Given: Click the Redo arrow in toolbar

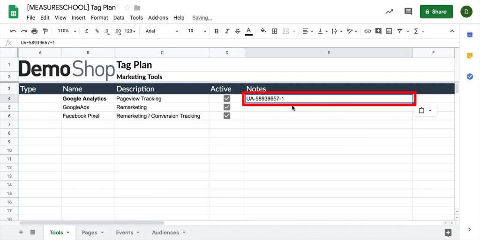Looking at the screenshot, I should pos(24,31).
